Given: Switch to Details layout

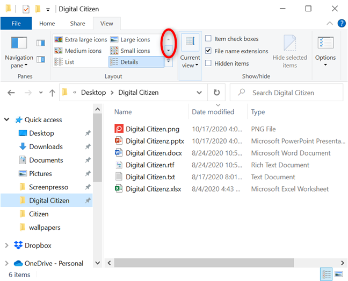Looking at the screenshot, I should coord(136,62).
